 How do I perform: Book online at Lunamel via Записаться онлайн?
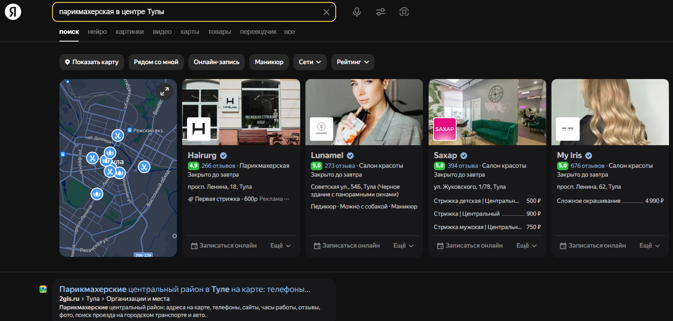click(x=347, y=246)
